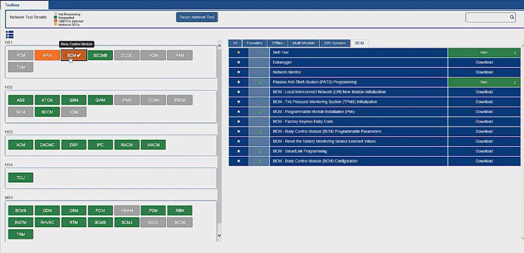Click refresh icon on PATS Run button

[515, 82]
